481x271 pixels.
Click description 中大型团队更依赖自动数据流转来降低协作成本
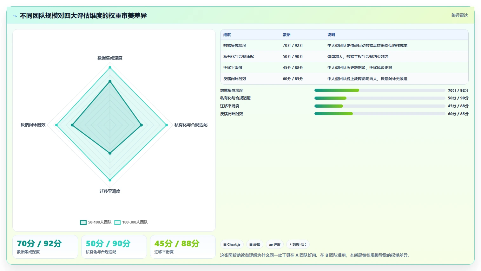(x=367, y=46)
